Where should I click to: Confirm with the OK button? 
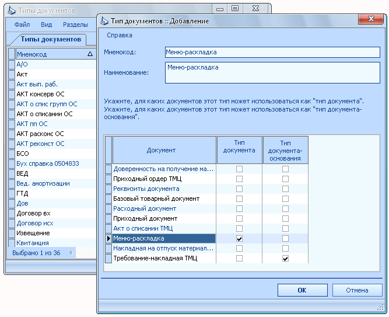pyautogui.click(x=302, y=290)
